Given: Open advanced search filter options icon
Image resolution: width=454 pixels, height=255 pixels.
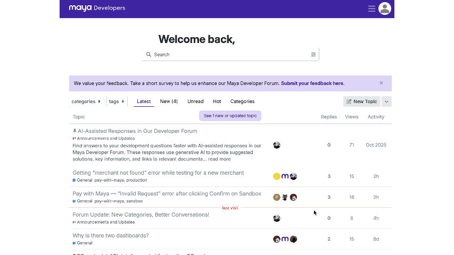Looking at the screenshot, I should point(313,55).
